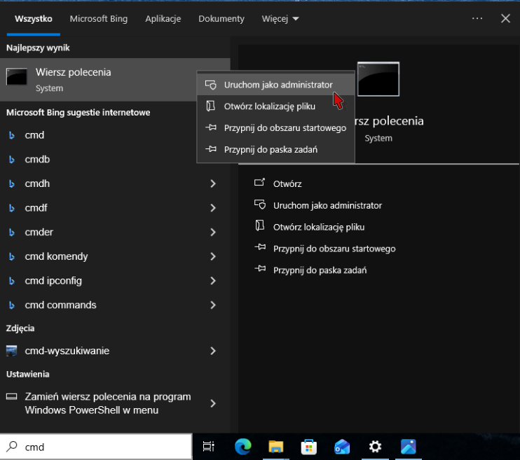Image resolution: width=520 pixels, height=460 pixels.
Task: Click Przypnij do obszaru startowego in preview pane
Action: [x=334, y=249]
